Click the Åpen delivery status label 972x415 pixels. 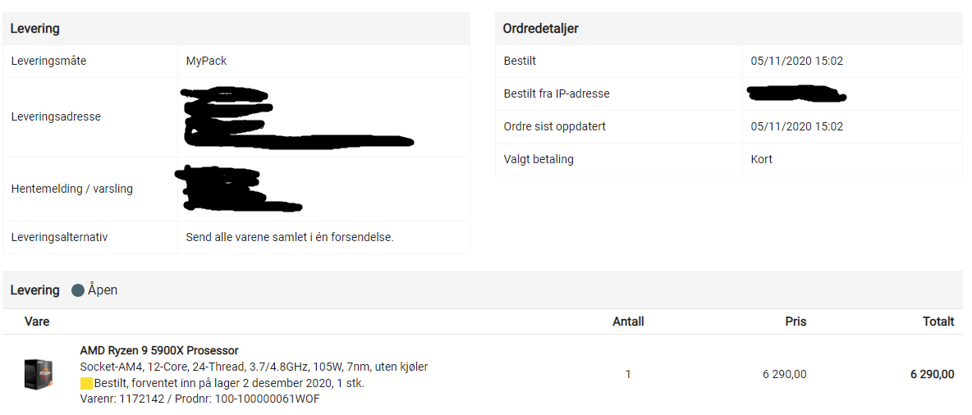103,290
